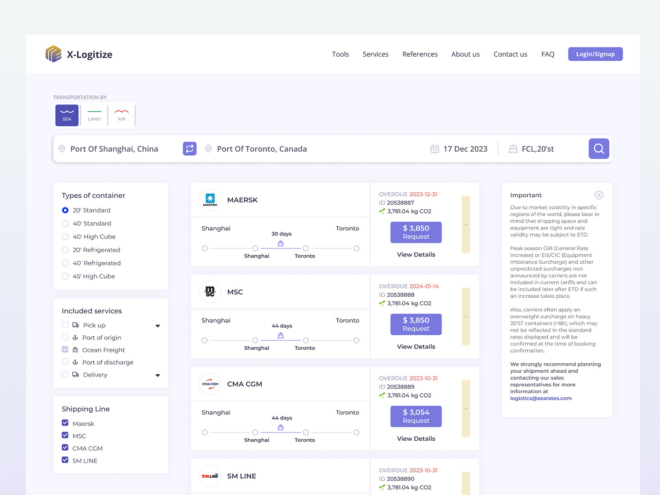Select 20' Standard container type

[65, 210]
